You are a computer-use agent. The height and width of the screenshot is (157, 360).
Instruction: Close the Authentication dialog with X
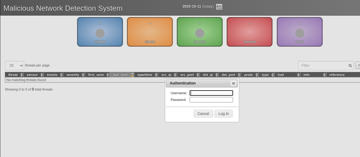pyautogui.click(x=233, y=83)
